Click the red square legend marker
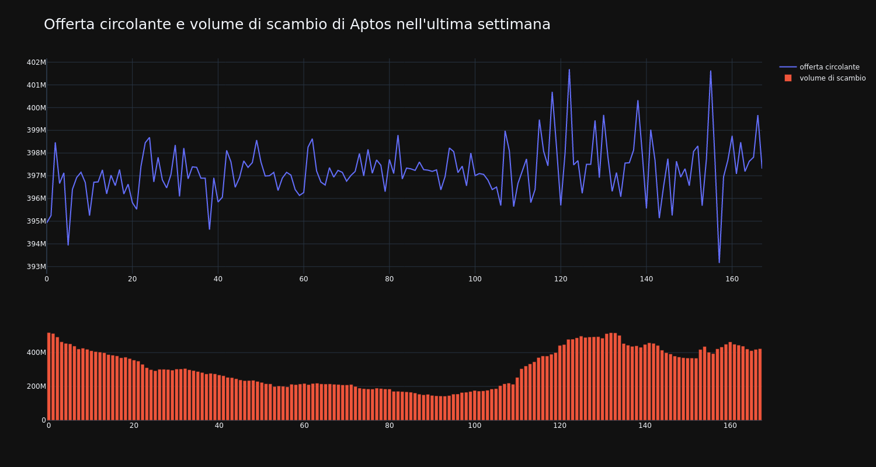 (x=788, y=78)
